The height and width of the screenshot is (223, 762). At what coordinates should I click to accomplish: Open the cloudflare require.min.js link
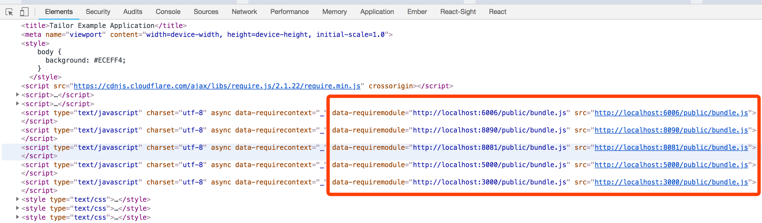tap(217, 86)
